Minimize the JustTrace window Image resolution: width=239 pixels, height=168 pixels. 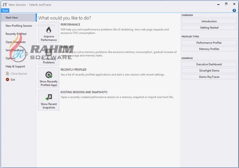[218, 4]
